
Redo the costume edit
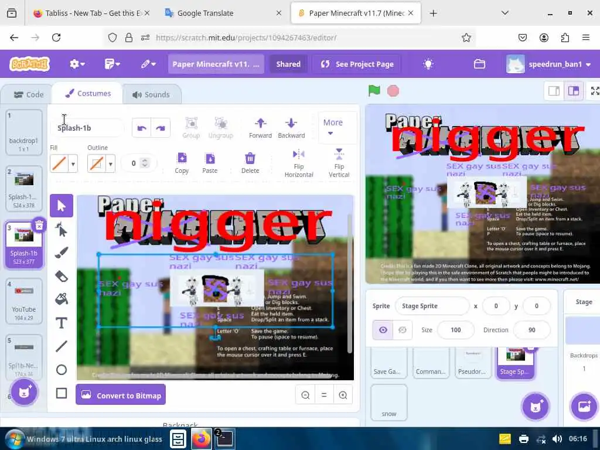click(x=161, y=128)
